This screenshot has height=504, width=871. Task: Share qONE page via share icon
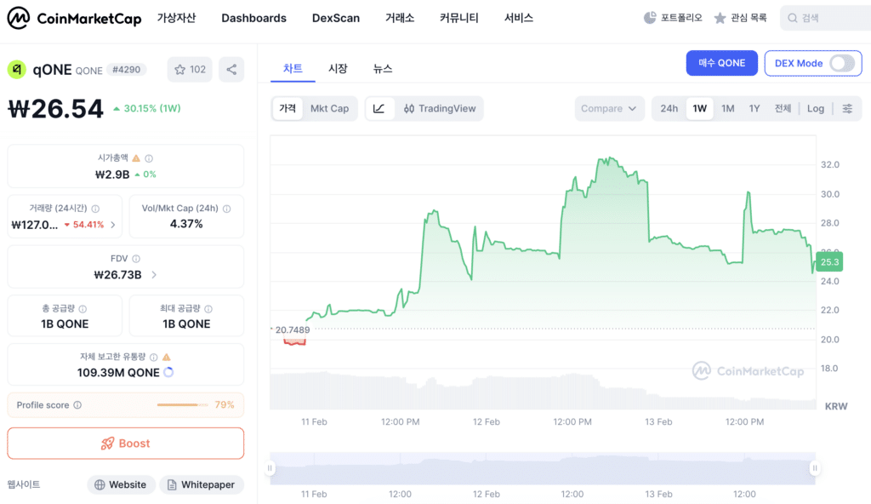[231, 70]
